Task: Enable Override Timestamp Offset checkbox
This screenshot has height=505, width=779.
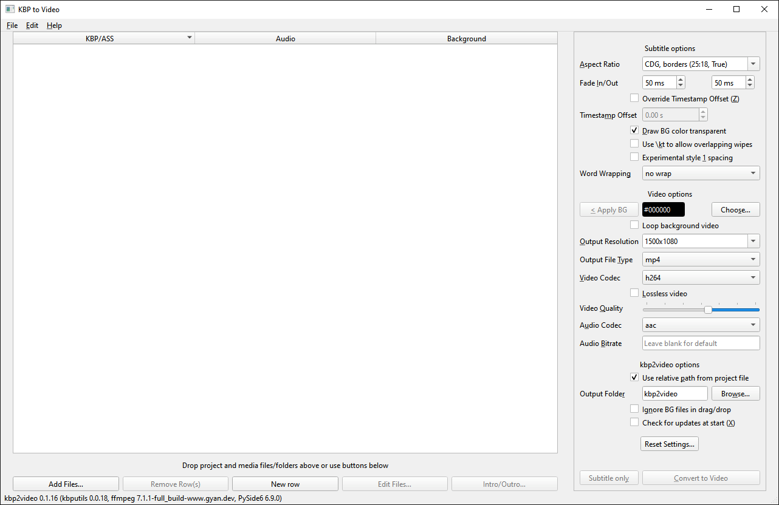Action: click(634, 98)
